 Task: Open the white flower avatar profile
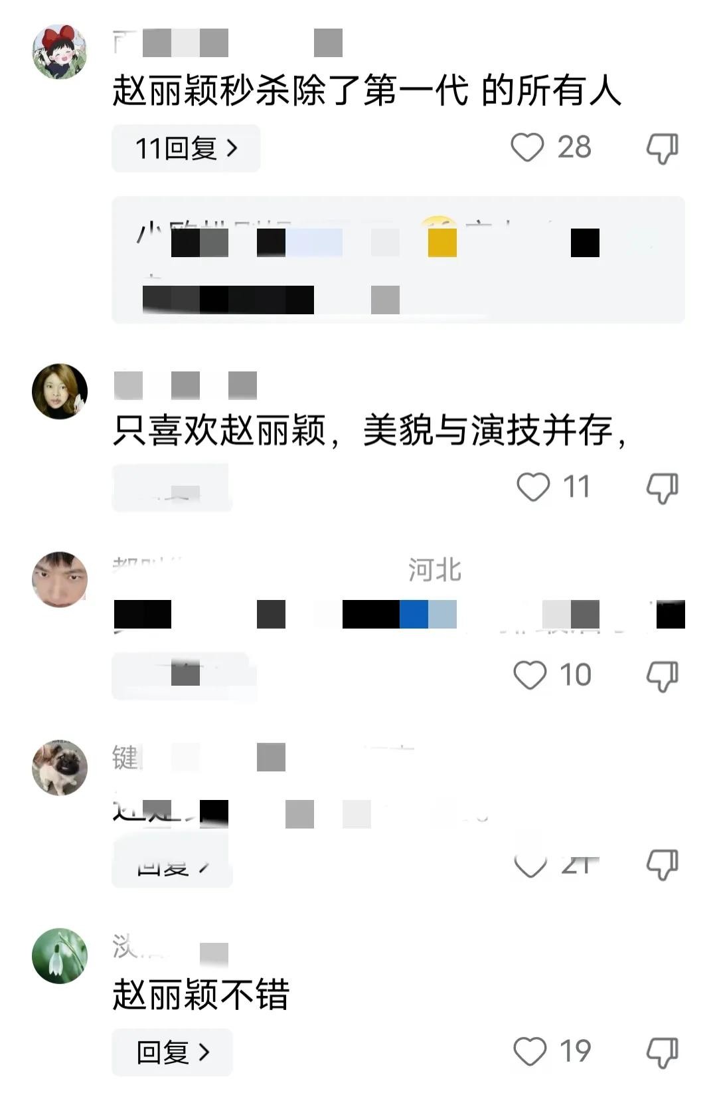pyautogui.click(x=60, y=955)
